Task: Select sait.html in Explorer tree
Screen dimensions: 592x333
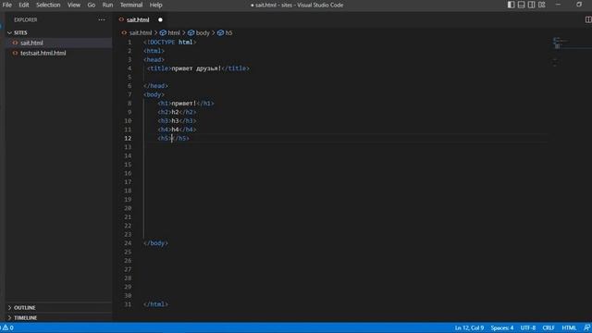Action: (58, 43)
